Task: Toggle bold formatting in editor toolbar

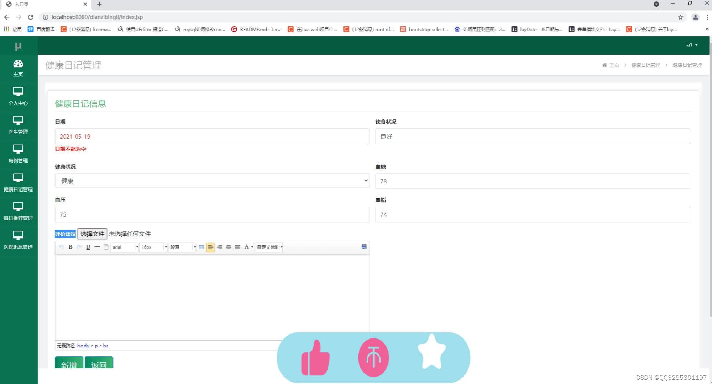Action: [70, 247]
